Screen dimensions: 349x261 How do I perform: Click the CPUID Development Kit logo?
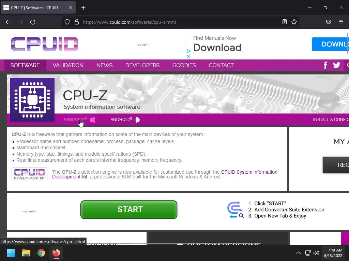coord(29,174)
